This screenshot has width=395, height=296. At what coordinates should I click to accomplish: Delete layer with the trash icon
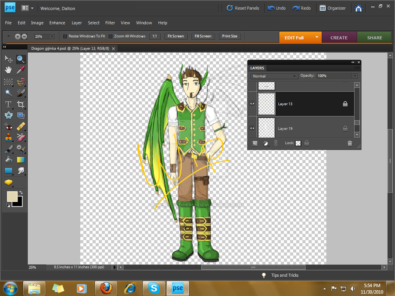350,143
